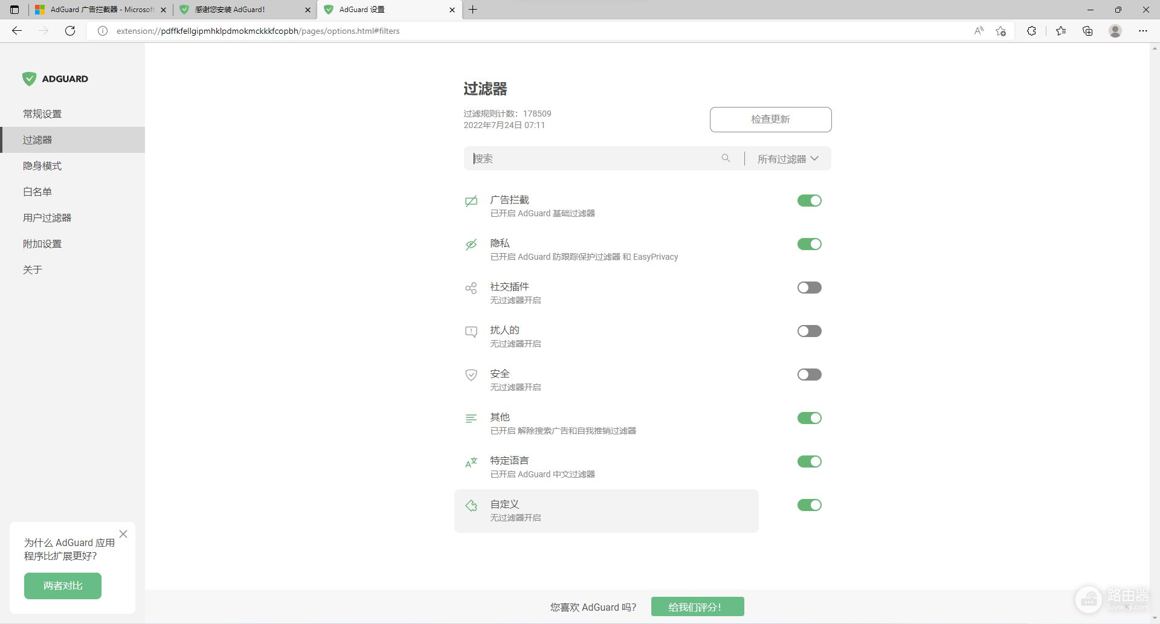The height and width of the screenshot is (624, 1160).
Task: Open the 隐私 filter category
Action: (x=607, y=250)
